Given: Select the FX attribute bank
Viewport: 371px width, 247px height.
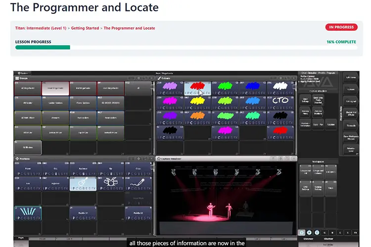Looking at the screenshot, I should click(355, 233).
